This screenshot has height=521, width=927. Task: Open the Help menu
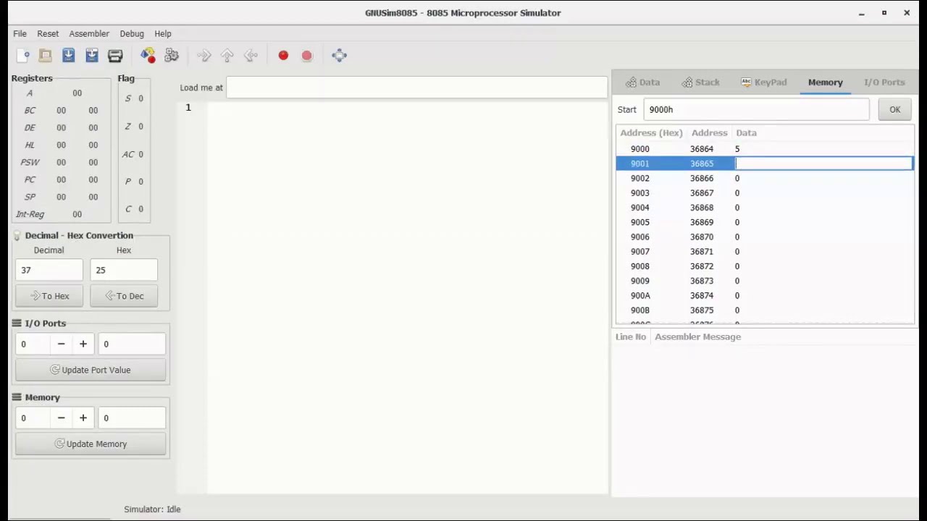tap(163, 34)
